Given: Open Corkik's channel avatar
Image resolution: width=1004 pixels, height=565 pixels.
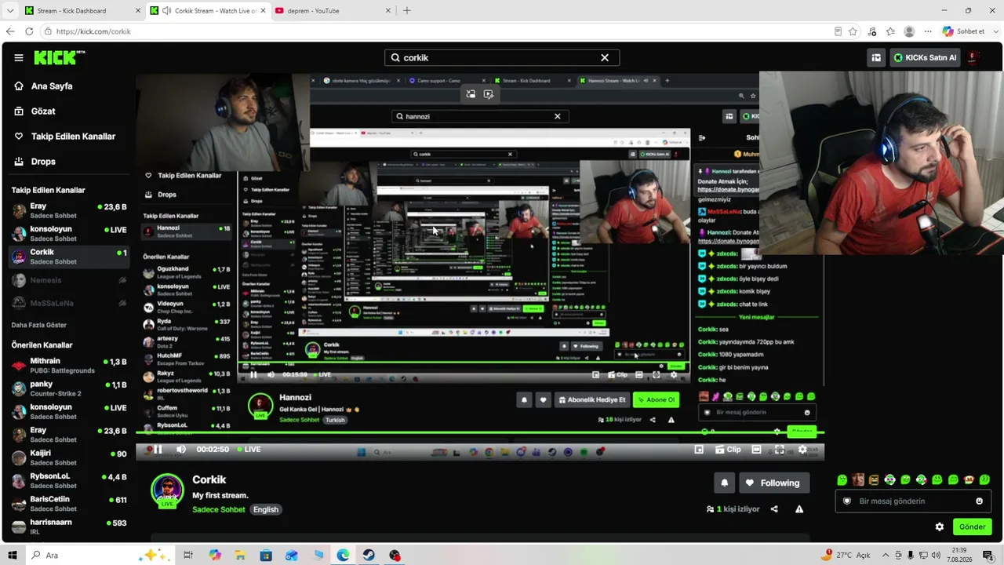Looking at the screenshot, I should [167, 490].
